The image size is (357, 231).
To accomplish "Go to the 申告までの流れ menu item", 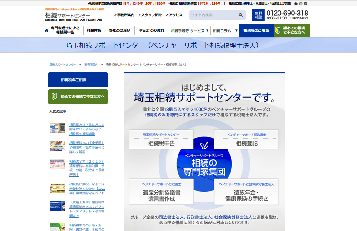I will tap(151, 30).
